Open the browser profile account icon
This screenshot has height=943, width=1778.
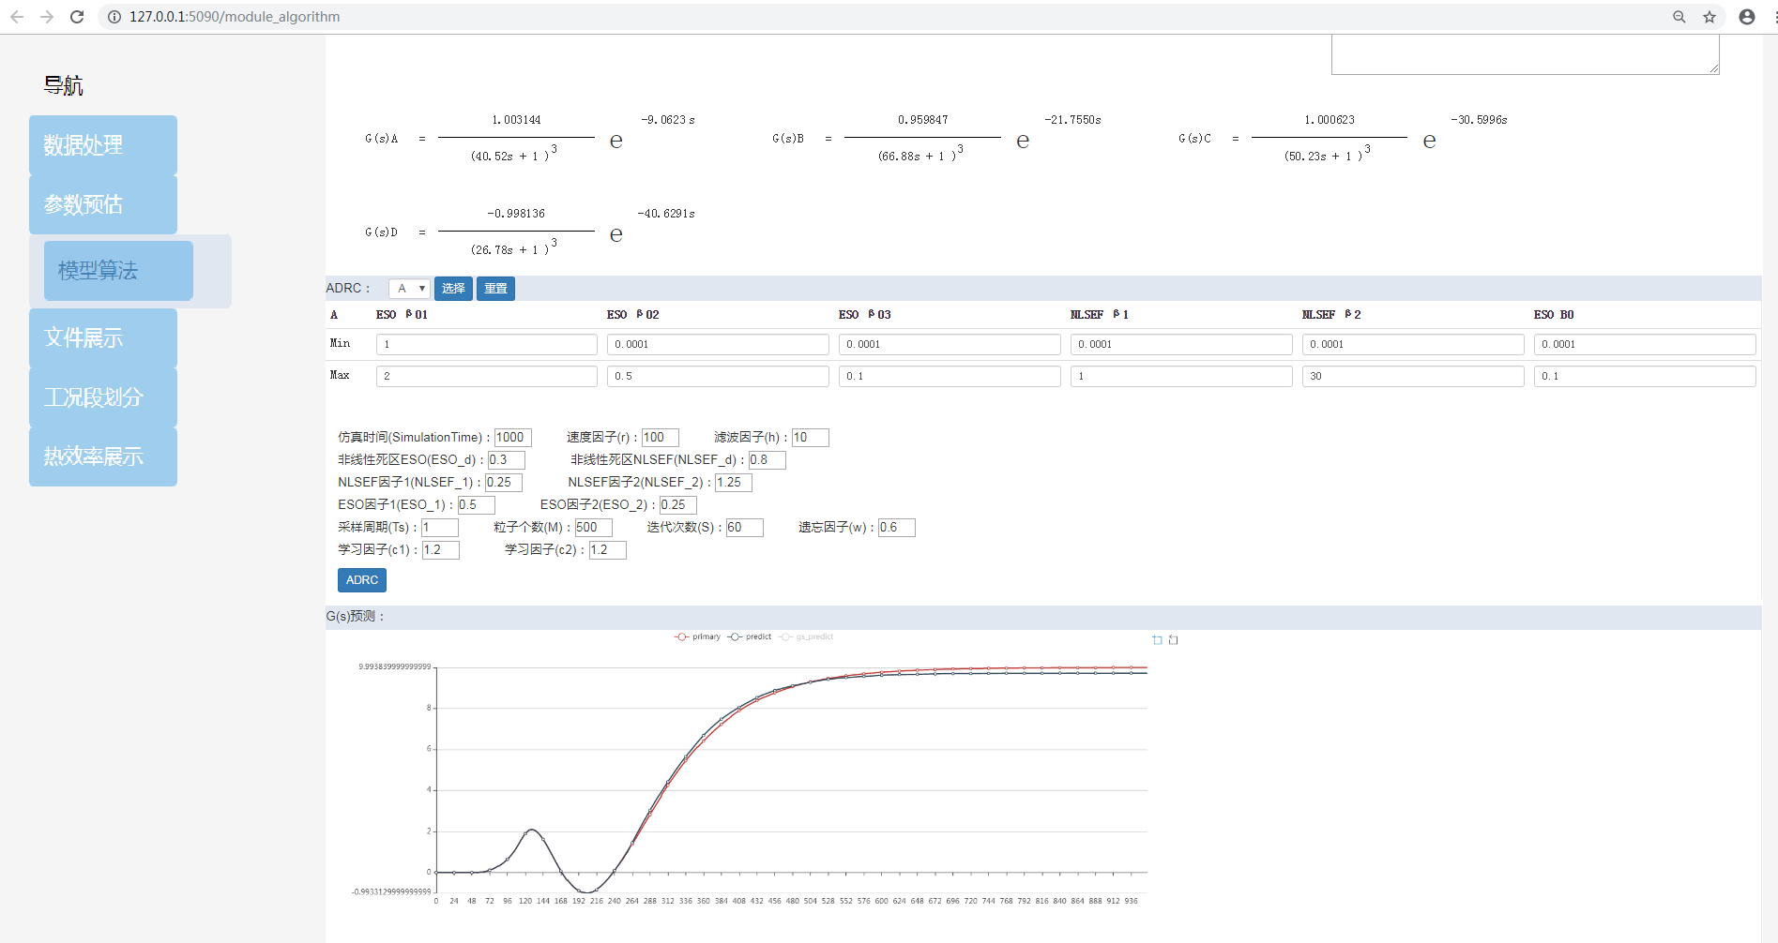coord(1747,17)
